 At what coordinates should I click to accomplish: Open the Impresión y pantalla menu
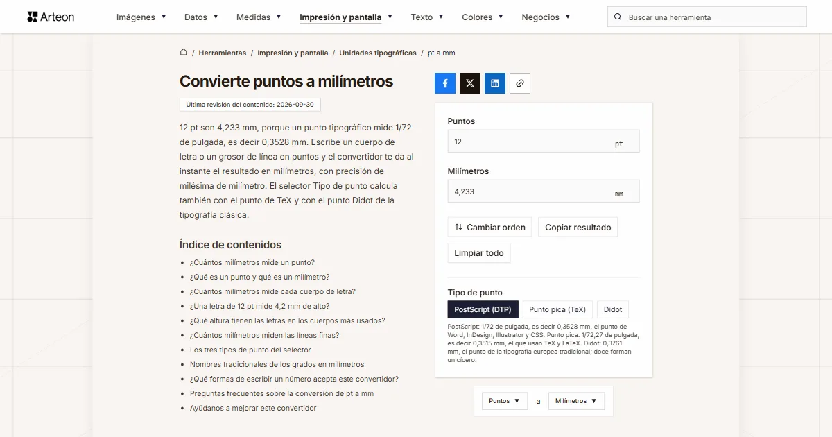[x=346, y=17]
